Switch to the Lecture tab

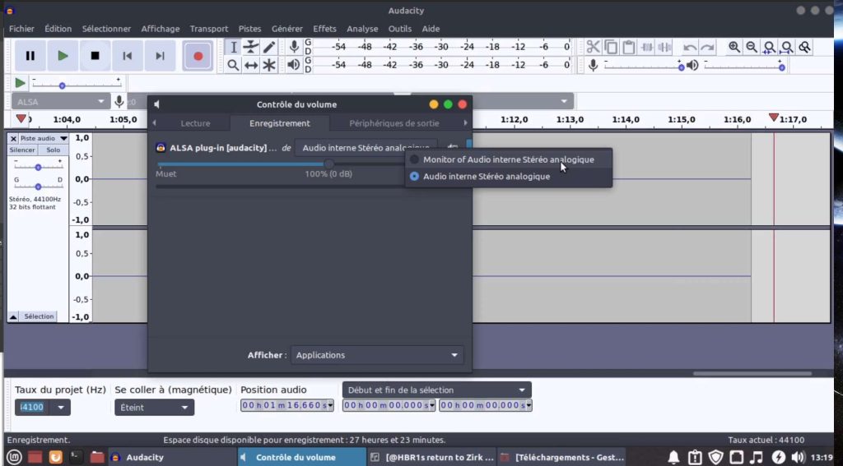[x=195, y=123]
